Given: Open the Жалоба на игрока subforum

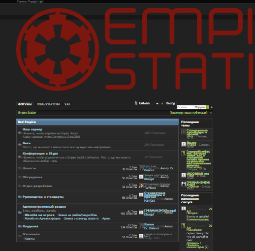Looking at the screenshot, I should pos(39,215).
